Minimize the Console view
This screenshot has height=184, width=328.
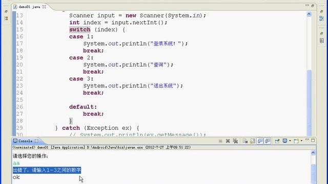tap(307, 140)
